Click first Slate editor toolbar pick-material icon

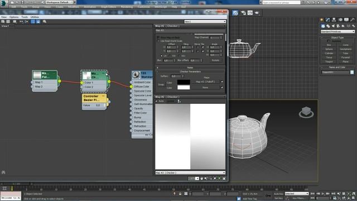point(3,21)
